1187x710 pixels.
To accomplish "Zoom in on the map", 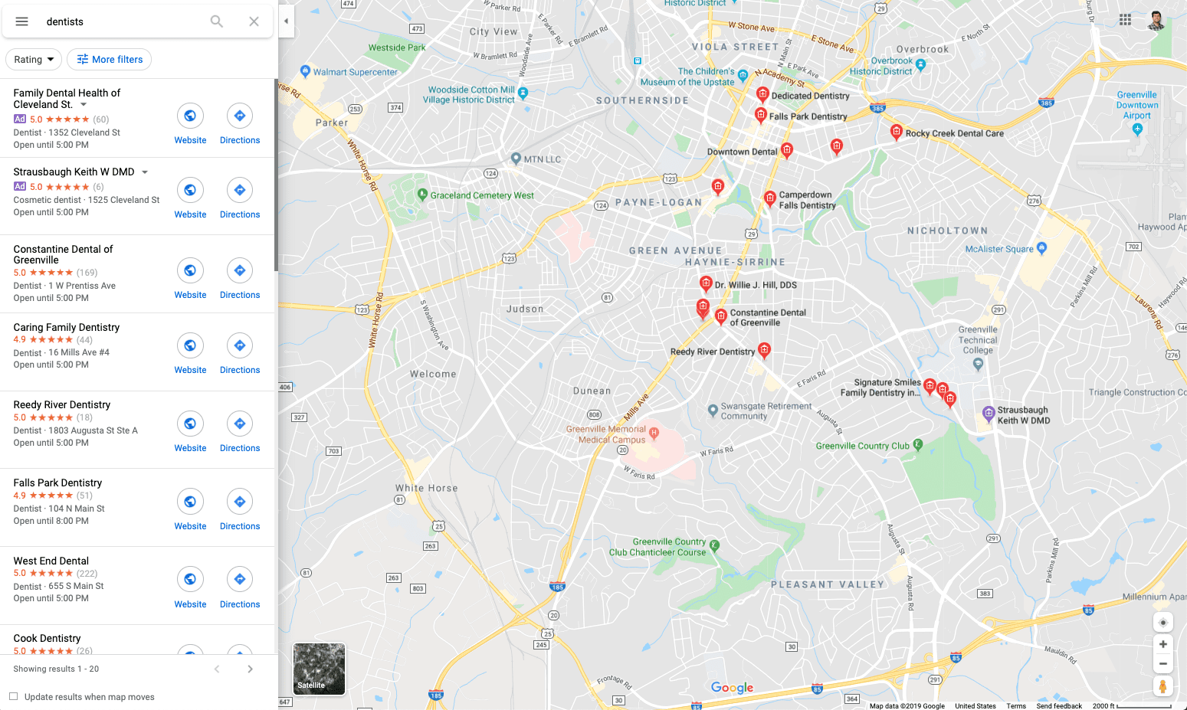I will [1162, 644].
